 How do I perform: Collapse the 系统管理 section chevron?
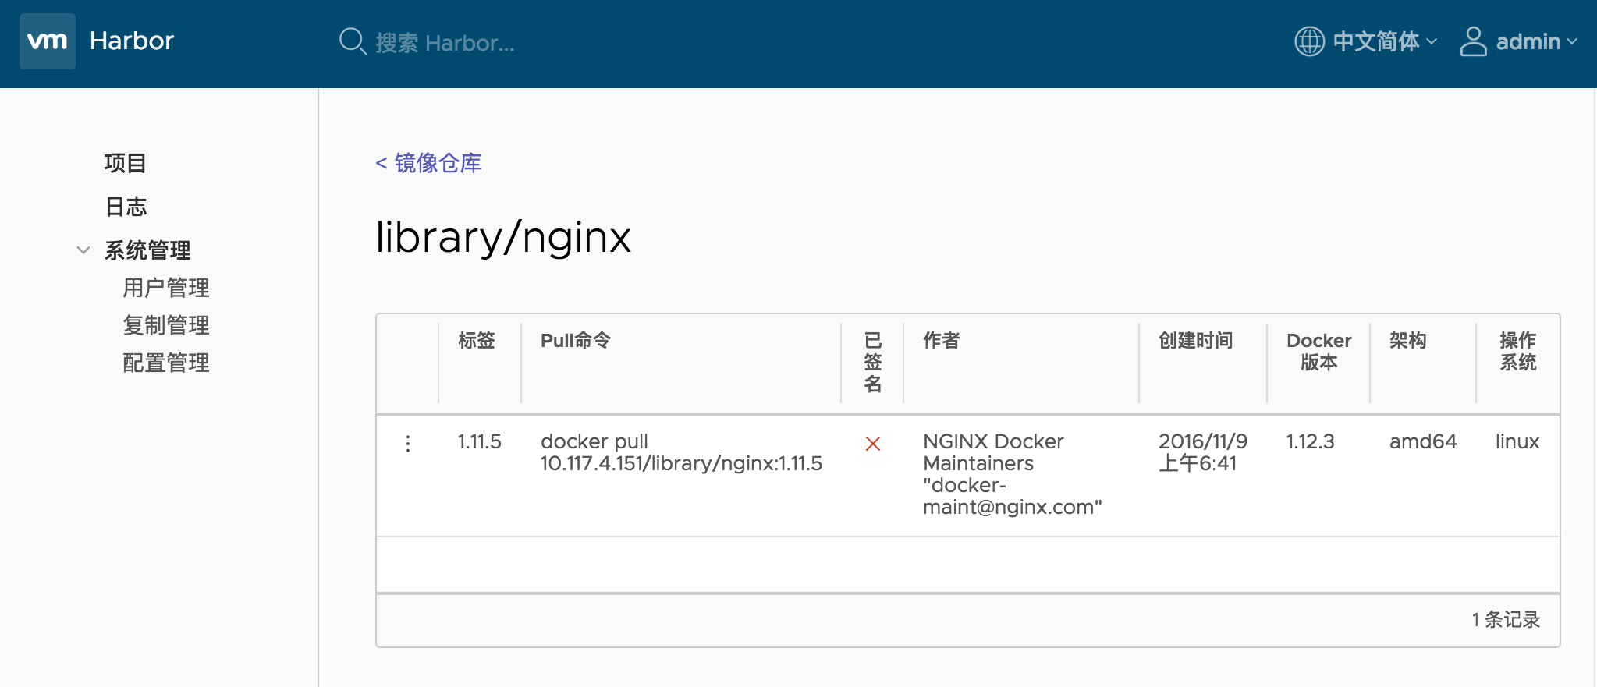tap(83, 250)
